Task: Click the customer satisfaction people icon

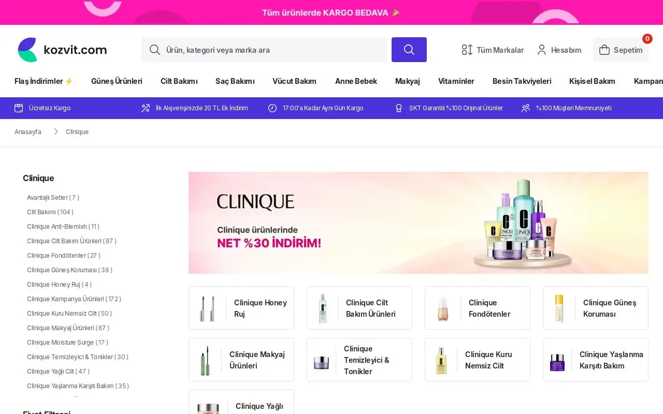Action: (526, 108)
